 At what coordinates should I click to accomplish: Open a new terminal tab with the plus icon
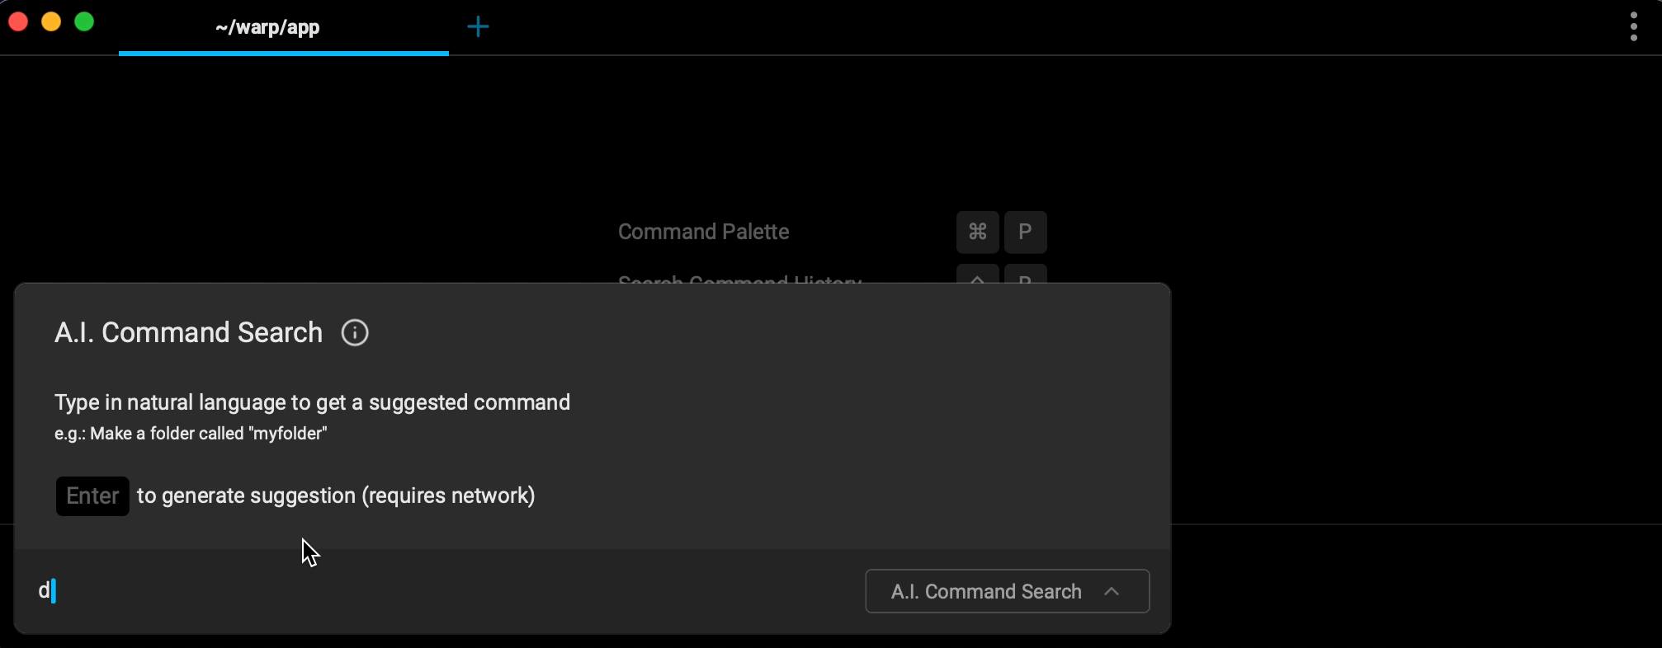point(478,26)
